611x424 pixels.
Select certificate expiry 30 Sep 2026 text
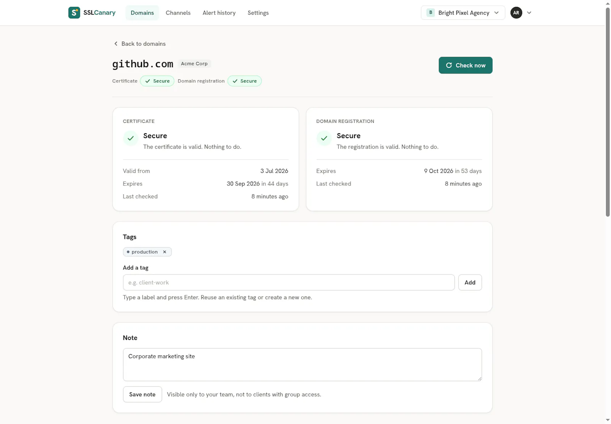coord(243,184)
